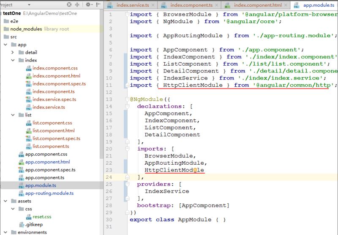Screen dimensions: 338x235
Task: Expand the detail folder
Action: tap(13, 53)
